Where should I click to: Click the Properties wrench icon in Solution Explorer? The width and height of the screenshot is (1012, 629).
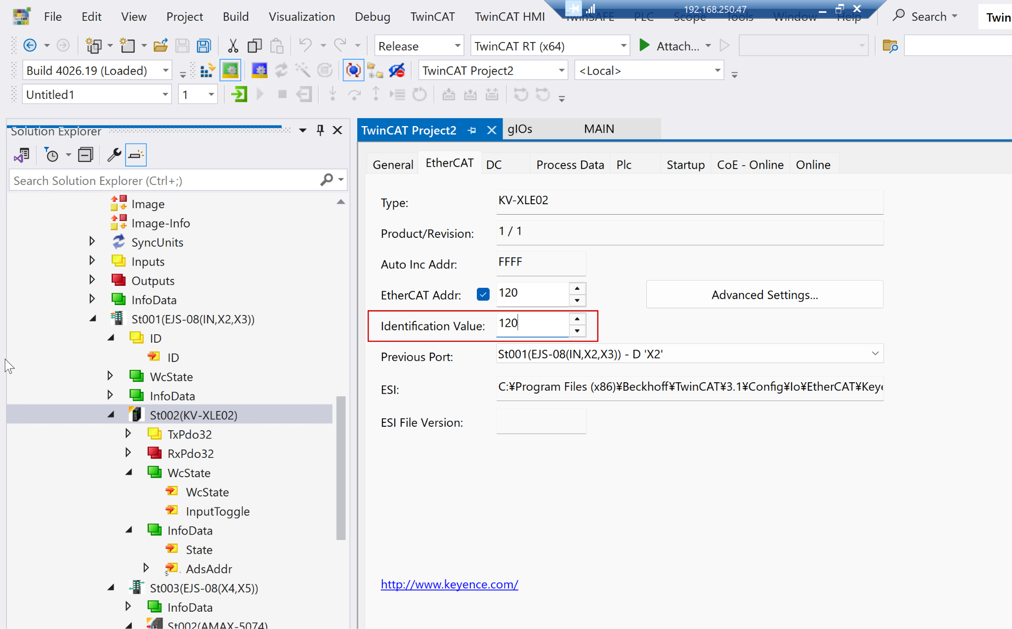coord(114,155)
